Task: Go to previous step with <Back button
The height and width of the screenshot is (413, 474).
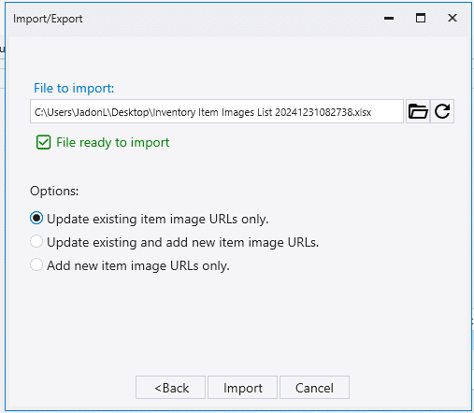Action: click(x=170, y=388)
